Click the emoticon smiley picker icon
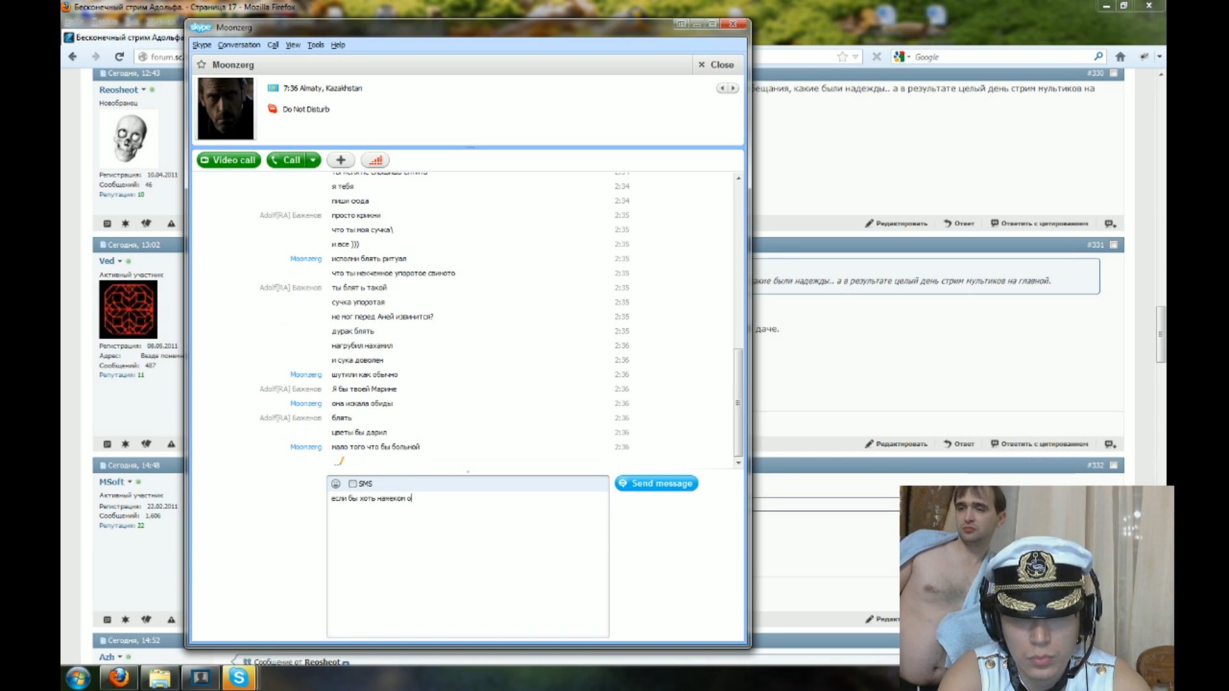This screenshot has height=691, width=1229. click(335, 484)
